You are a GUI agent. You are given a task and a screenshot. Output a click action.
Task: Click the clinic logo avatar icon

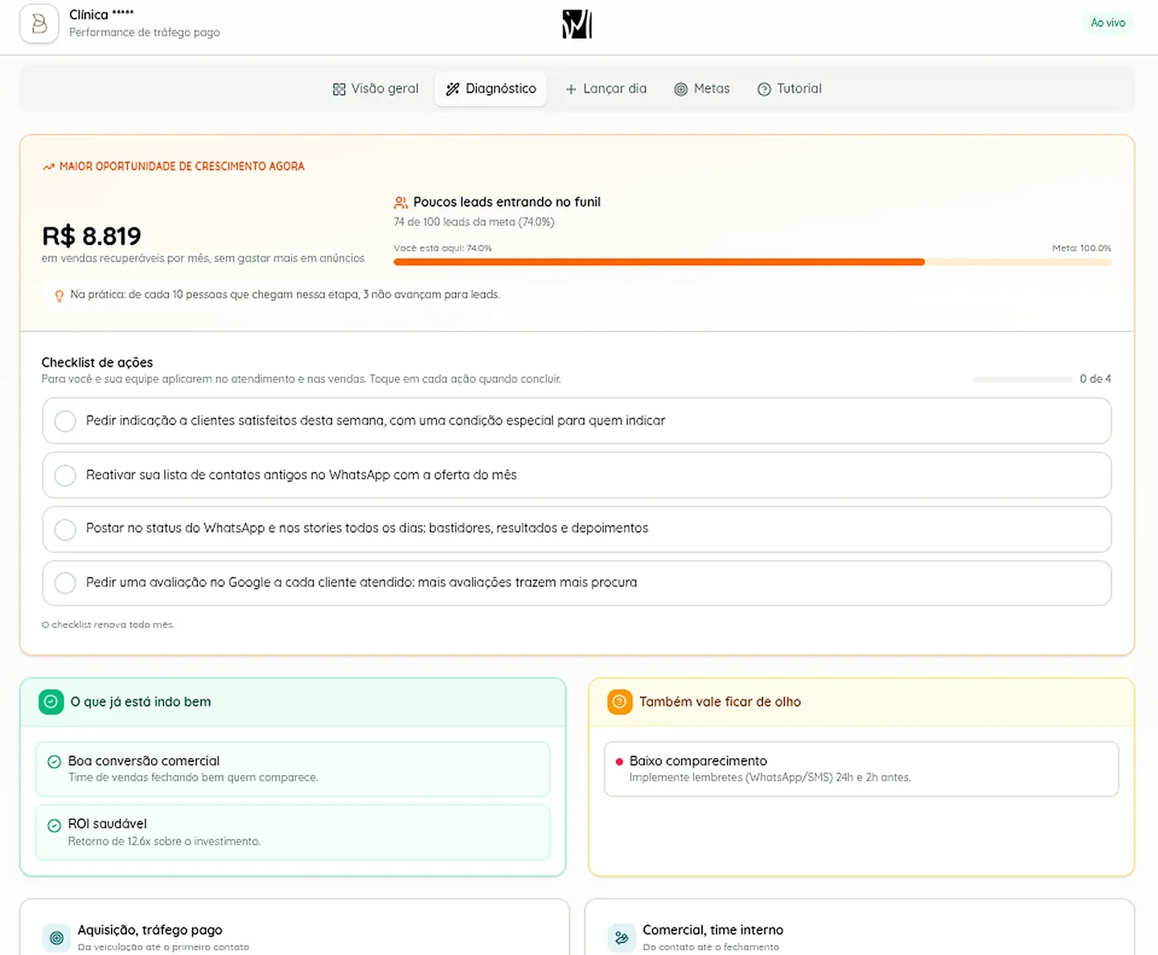39,23
